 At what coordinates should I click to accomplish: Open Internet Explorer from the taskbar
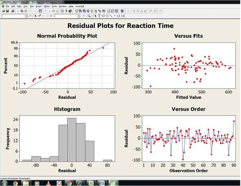point(80,183)
